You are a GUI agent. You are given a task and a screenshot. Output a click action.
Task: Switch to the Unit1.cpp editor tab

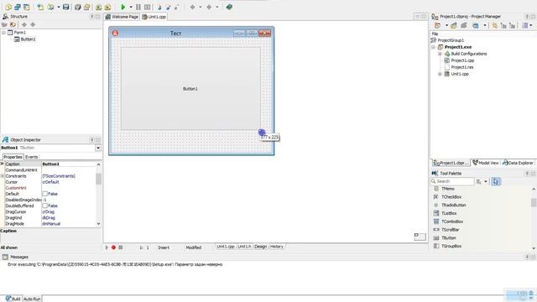[x=154, y=17]
